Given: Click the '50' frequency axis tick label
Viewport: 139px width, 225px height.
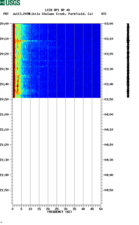Looking at the screenshot, I should [x=101, y=209].
